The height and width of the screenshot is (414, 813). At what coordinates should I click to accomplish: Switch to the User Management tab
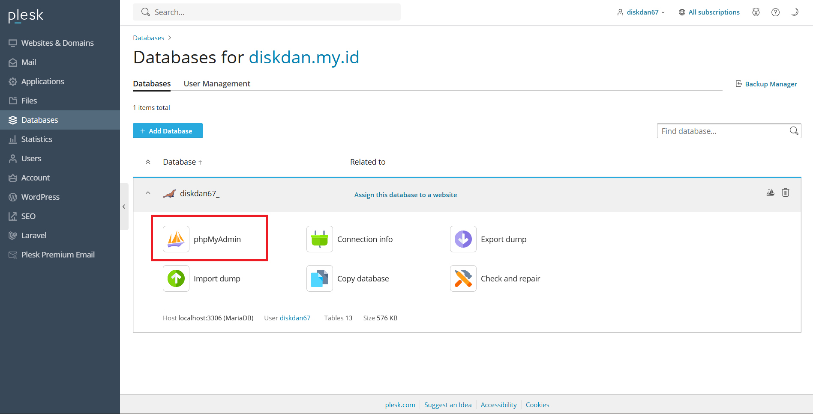[x=217, y=84]
